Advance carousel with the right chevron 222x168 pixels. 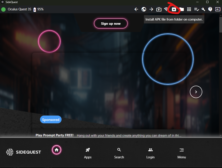point(196,92)
